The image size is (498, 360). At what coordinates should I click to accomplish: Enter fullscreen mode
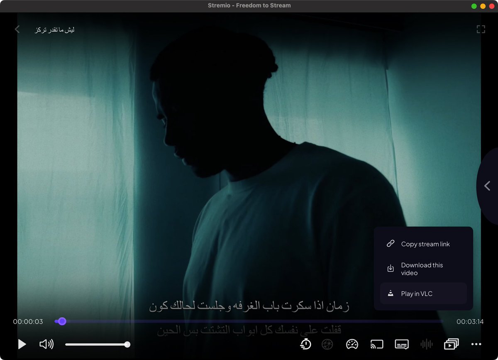(481, 29)
